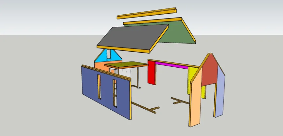Select the floating yellow ridge beam on top
Image resolution: width=283 pixels, height=136 pixels.
(147, 13)
